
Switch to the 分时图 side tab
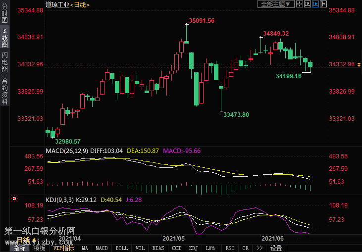[4, 14]
